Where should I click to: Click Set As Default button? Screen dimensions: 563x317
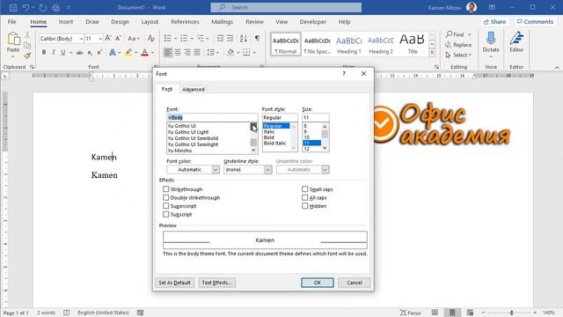tap(174, 283)
